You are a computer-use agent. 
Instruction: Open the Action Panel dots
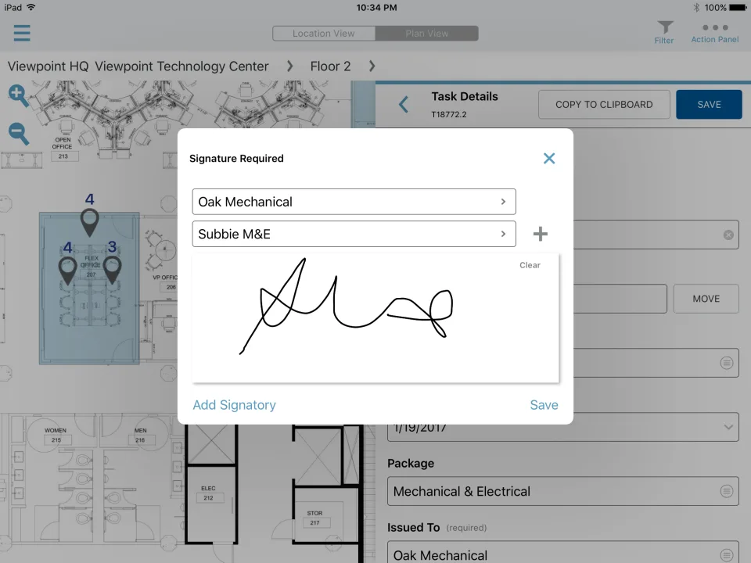point(714,33)
